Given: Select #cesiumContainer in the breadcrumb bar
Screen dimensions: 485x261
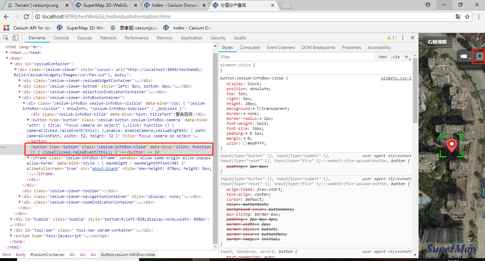Looking at the screenshot, I should [x=48, y=255].
